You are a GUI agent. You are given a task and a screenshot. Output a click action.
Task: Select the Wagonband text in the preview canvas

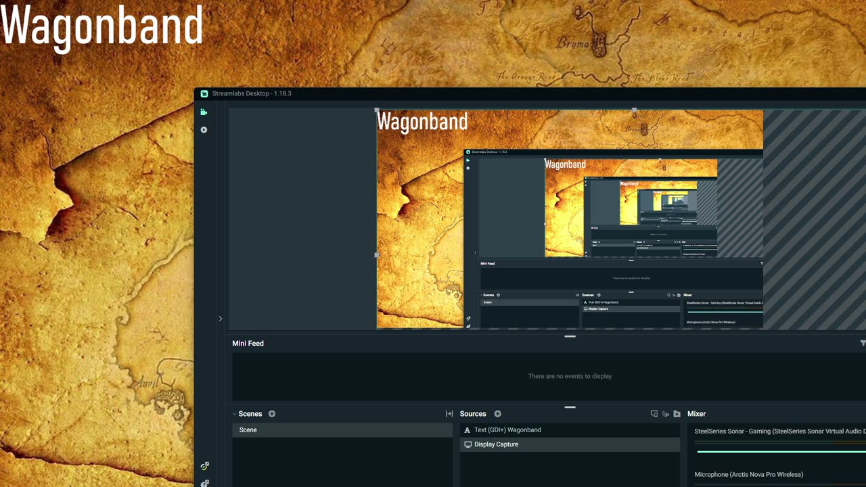coord(422,122)
